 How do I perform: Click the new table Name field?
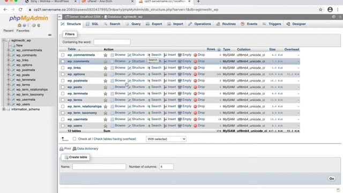pyautogui.click(x=99, y=167)
